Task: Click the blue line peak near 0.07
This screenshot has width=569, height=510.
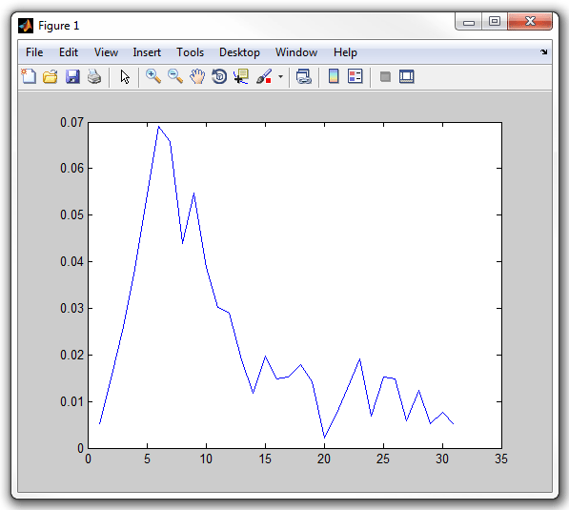Action: (x=158, y=127)
